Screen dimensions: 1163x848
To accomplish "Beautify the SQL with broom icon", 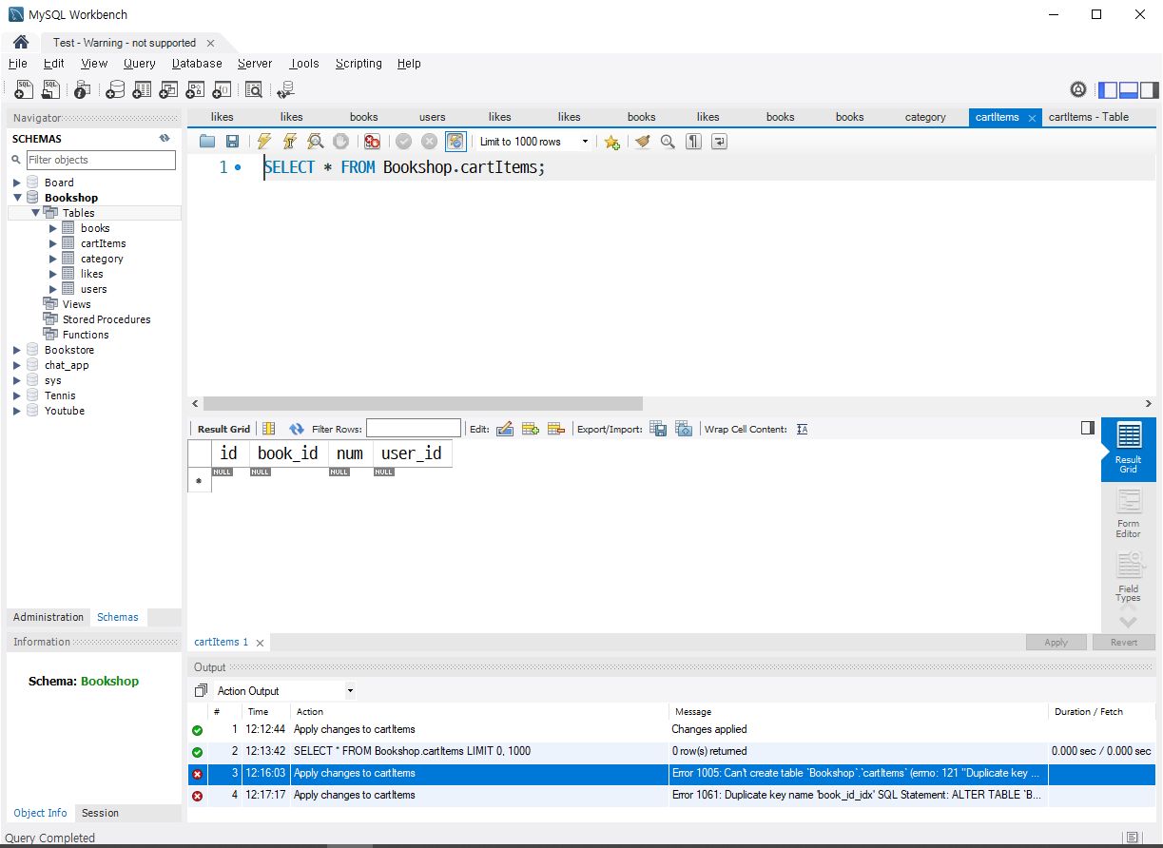I will (643, 141).
